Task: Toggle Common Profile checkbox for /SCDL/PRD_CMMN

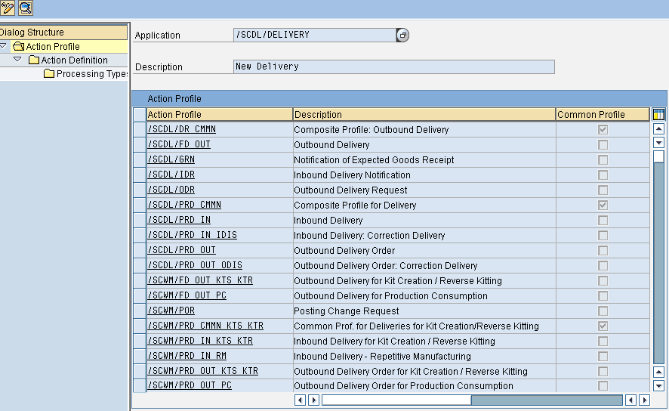Action: tap(603, 205)
